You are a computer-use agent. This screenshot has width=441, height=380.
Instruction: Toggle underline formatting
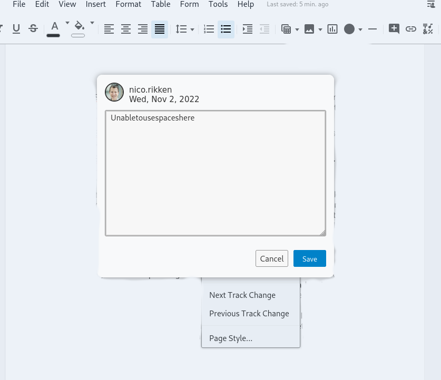click(16, 29)
